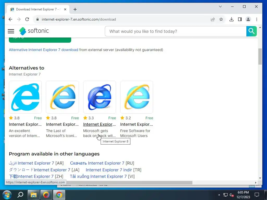Screen dimensions: 267x200
Task: Open taskbar clock showing 6:05 PM
Action: tap(243, 195)
